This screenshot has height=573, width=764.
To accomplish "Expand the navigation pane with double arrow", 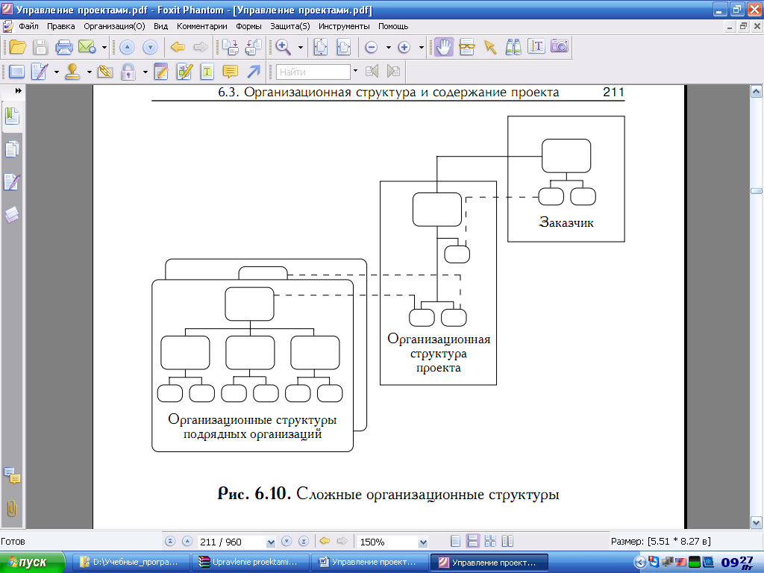I will click(19, 90).
